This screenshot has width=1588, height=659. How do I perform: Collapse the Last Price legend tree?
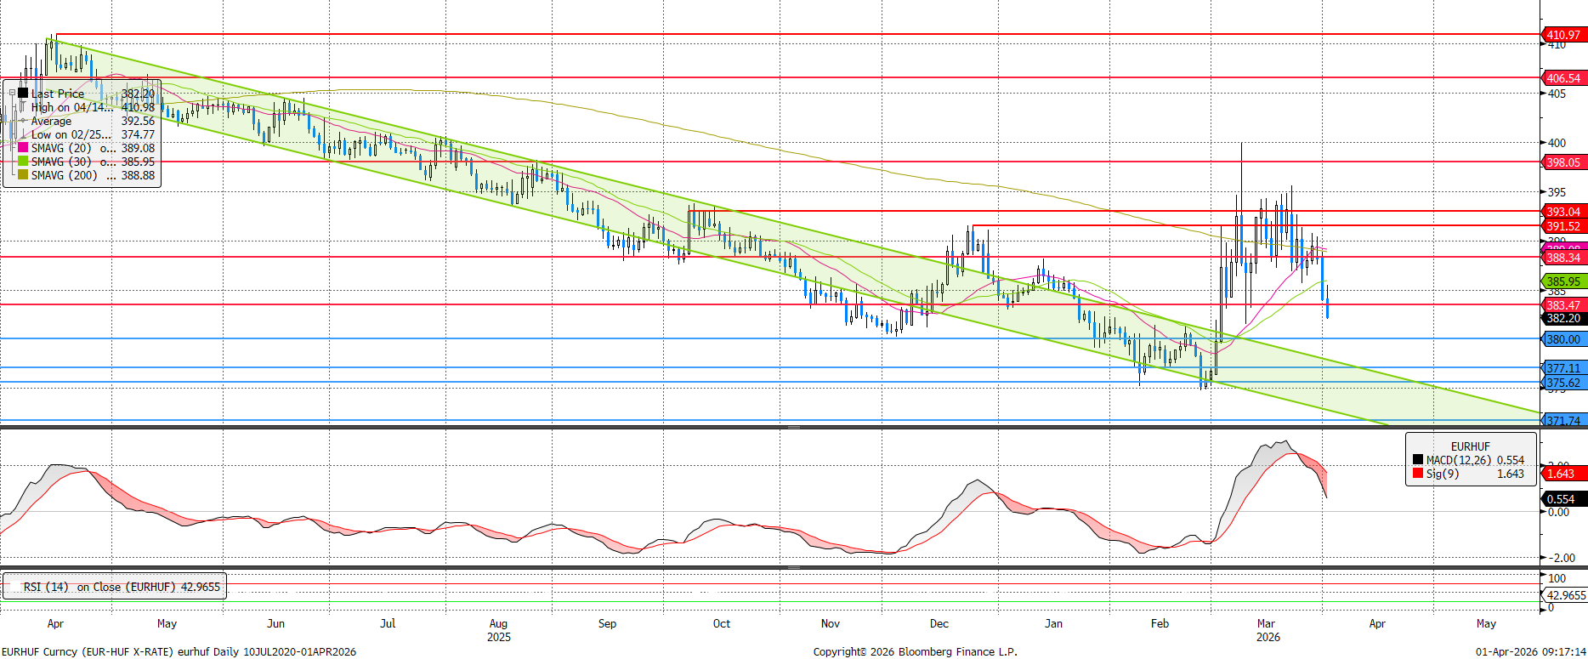12,94
